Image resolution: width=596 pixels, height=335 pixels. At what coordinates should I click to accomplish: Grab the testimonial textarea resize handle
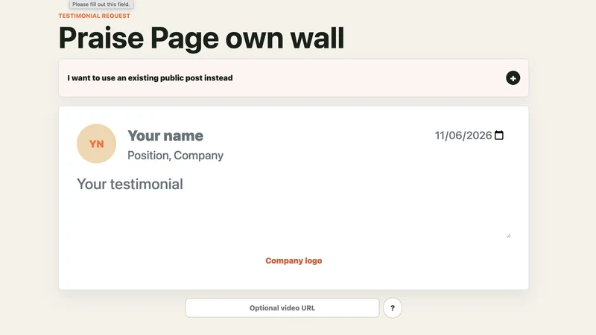509,236
